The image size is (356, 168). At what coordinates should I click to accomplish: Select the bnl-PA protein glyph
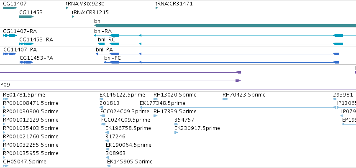click(218, 54)
